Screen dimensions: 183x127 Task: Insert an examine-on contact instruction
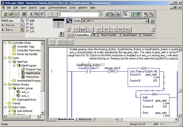click(x=99, y=29)
